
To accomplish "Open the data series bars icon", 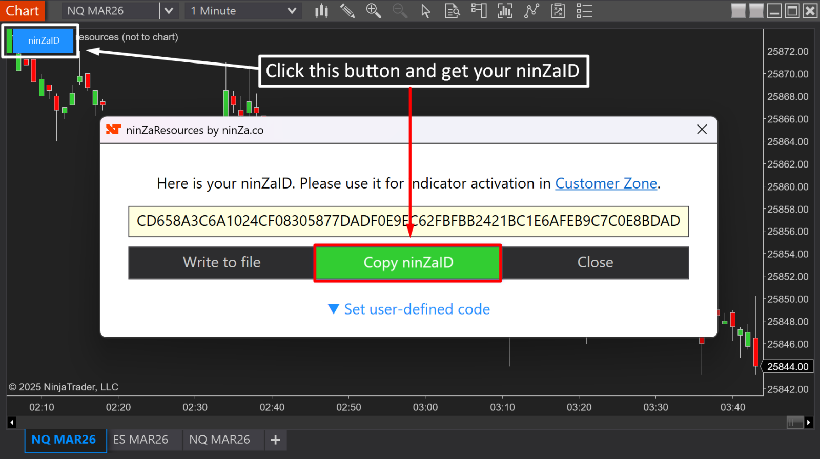I will (x=505, y=11).
